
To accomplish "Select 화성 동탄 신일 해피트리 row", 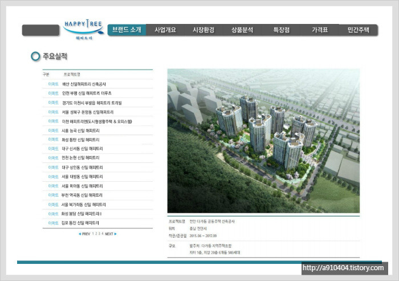I will tap(97, 140).
